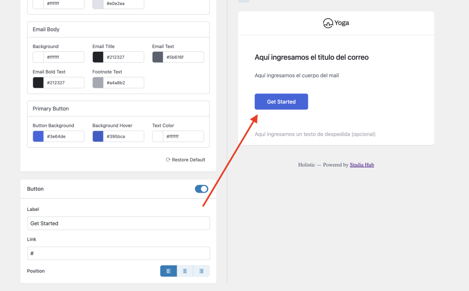Screen dimensions: 469x291
Task: Open the Button Background color swatch
Action: coord(38,136)
